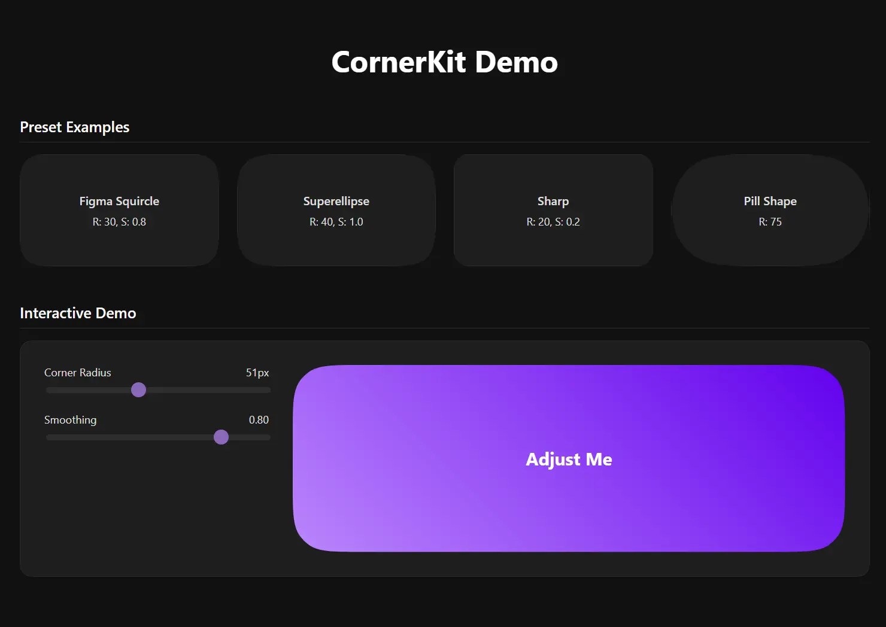Click the CornerKit Demo page title
This screenshot has width=886, height=627.
[444, 62]
